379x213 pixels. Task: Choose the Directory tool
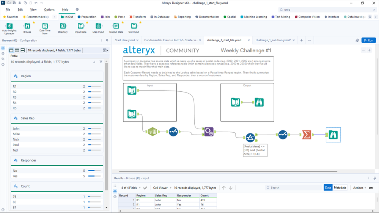click(63, 28)
